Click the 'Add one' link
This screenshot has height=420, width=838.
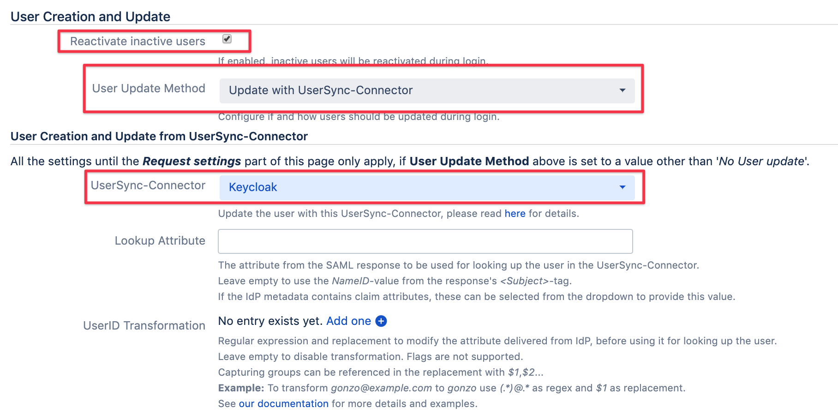click(x=348, y=321)
